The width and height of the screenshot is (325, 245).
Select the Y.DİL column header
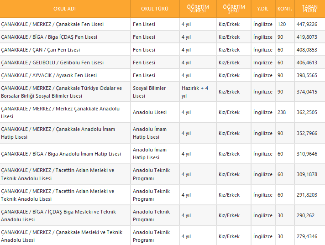pyautogui.click(x=262, y=9)
